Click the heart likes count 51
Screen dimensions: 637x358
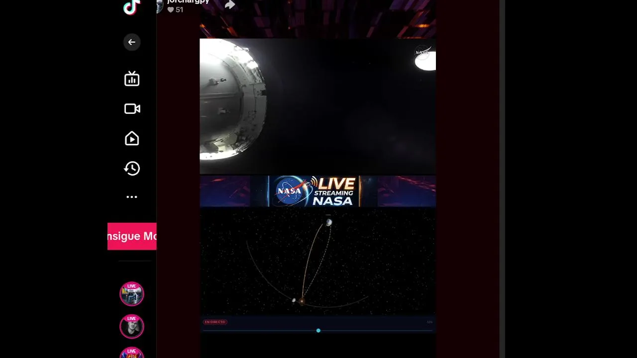(175, 9)
